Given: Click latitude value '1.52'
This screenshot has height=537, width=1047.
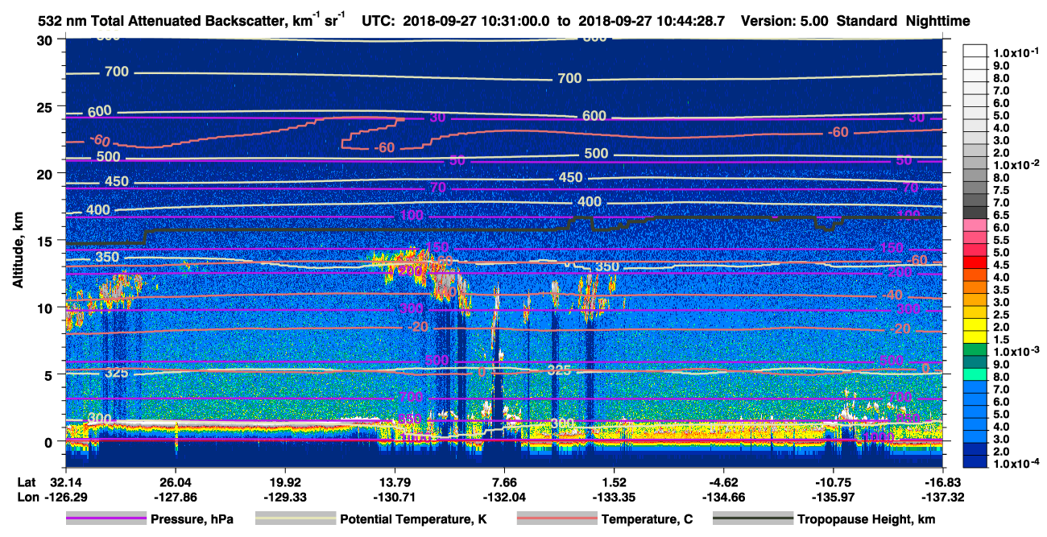Looking at the screenshot, I should pos(615,481).
